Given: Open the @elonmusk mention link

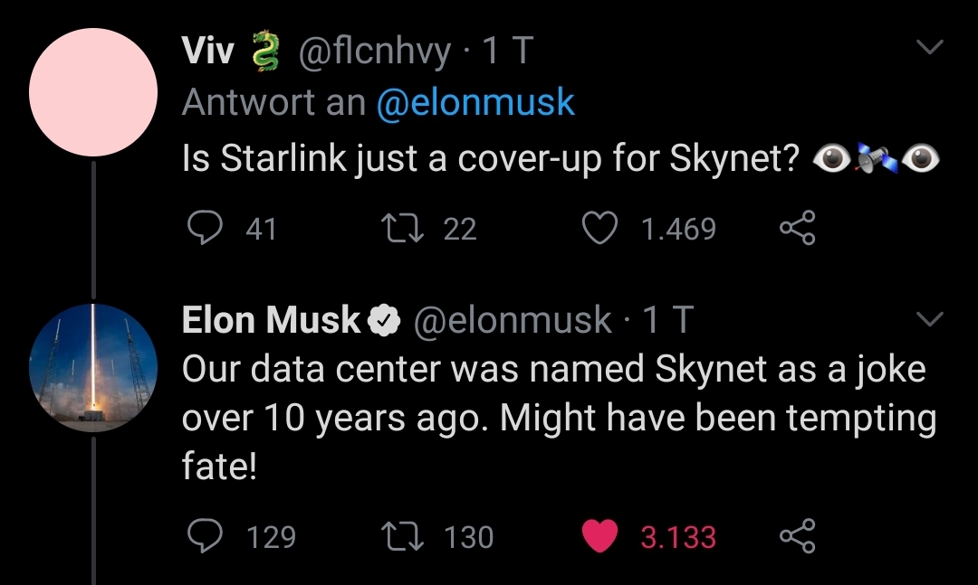Looking at the screenshot, I should click(x=475, y=102).
